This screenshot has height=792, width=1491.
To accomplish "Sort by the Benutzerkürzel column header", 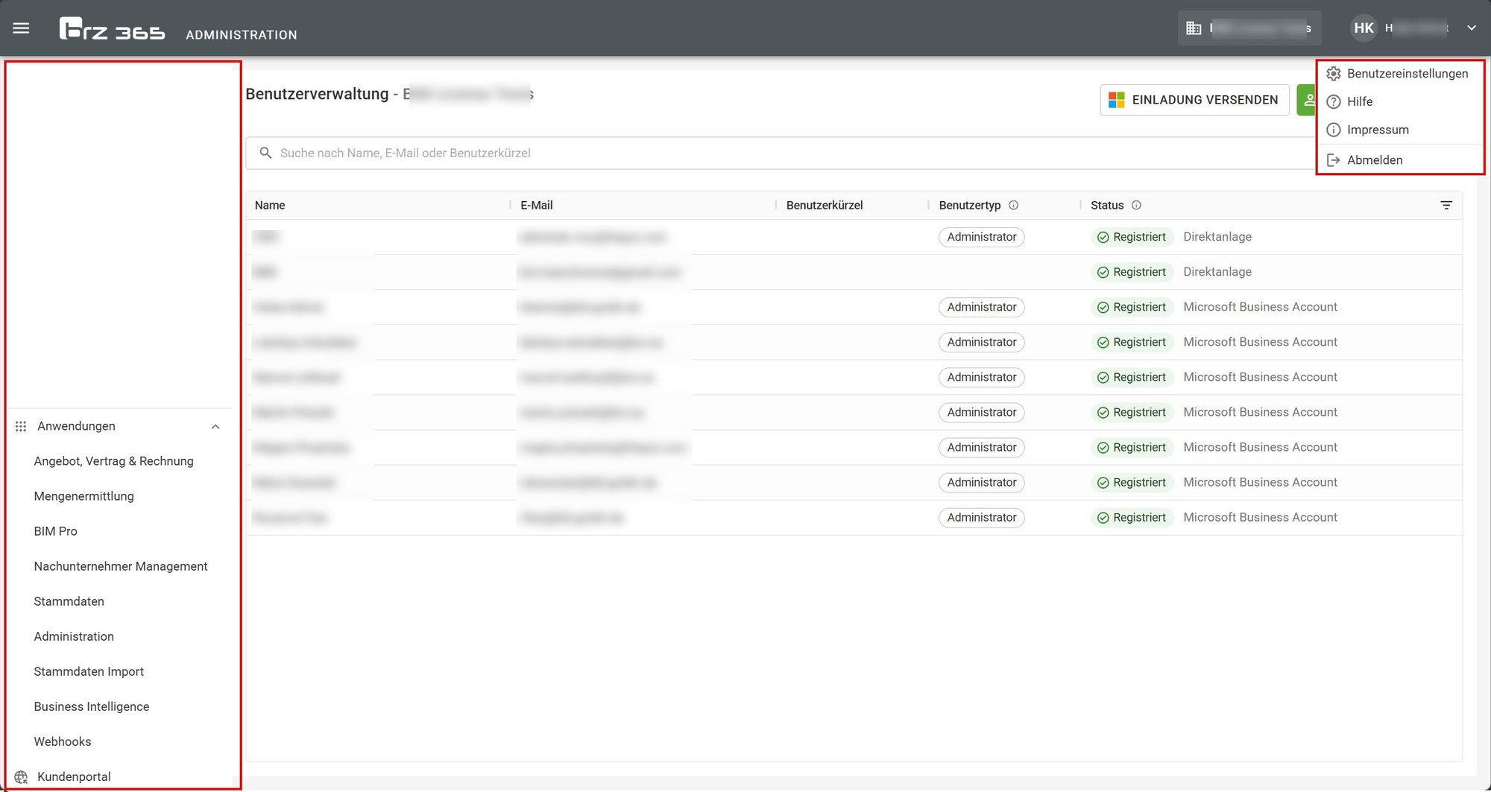I will (x=825, y=205).
